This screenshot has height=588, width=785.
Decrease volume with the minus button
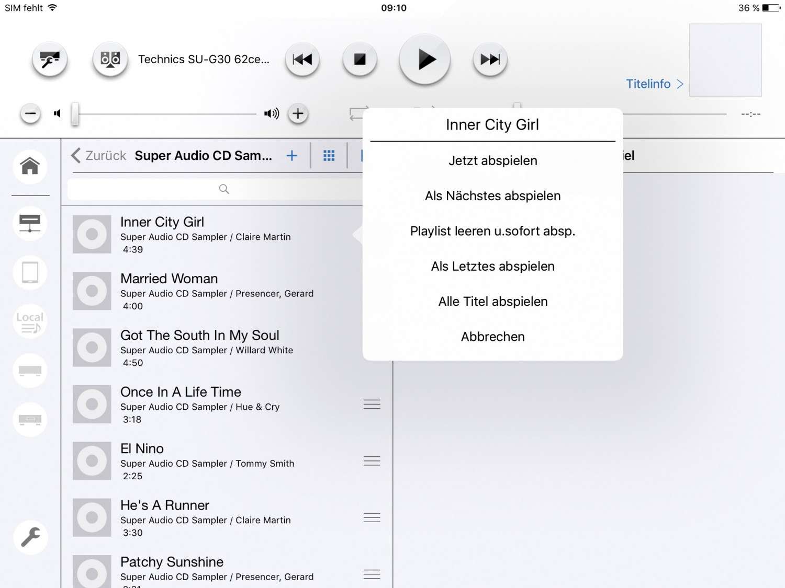30,113
